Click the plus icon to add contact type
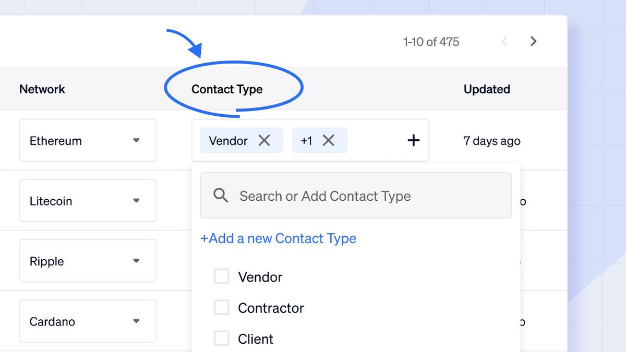The width and height of the screenshot is (626, 352). pyautogui.click(x=413, y=140)
